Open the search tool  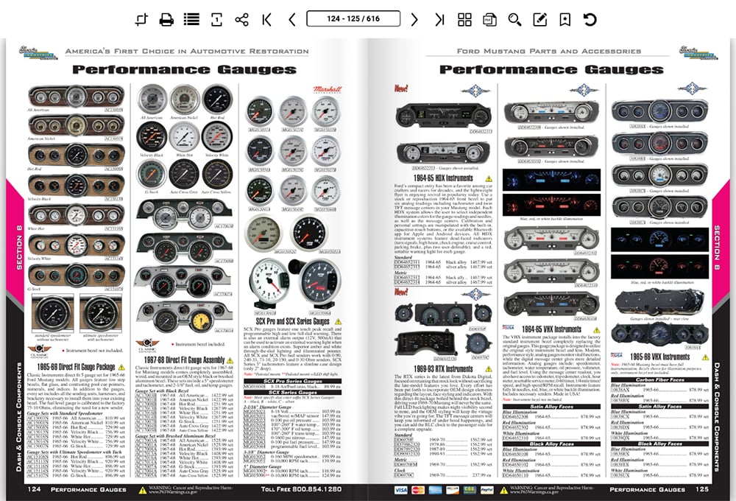point(515,19)
